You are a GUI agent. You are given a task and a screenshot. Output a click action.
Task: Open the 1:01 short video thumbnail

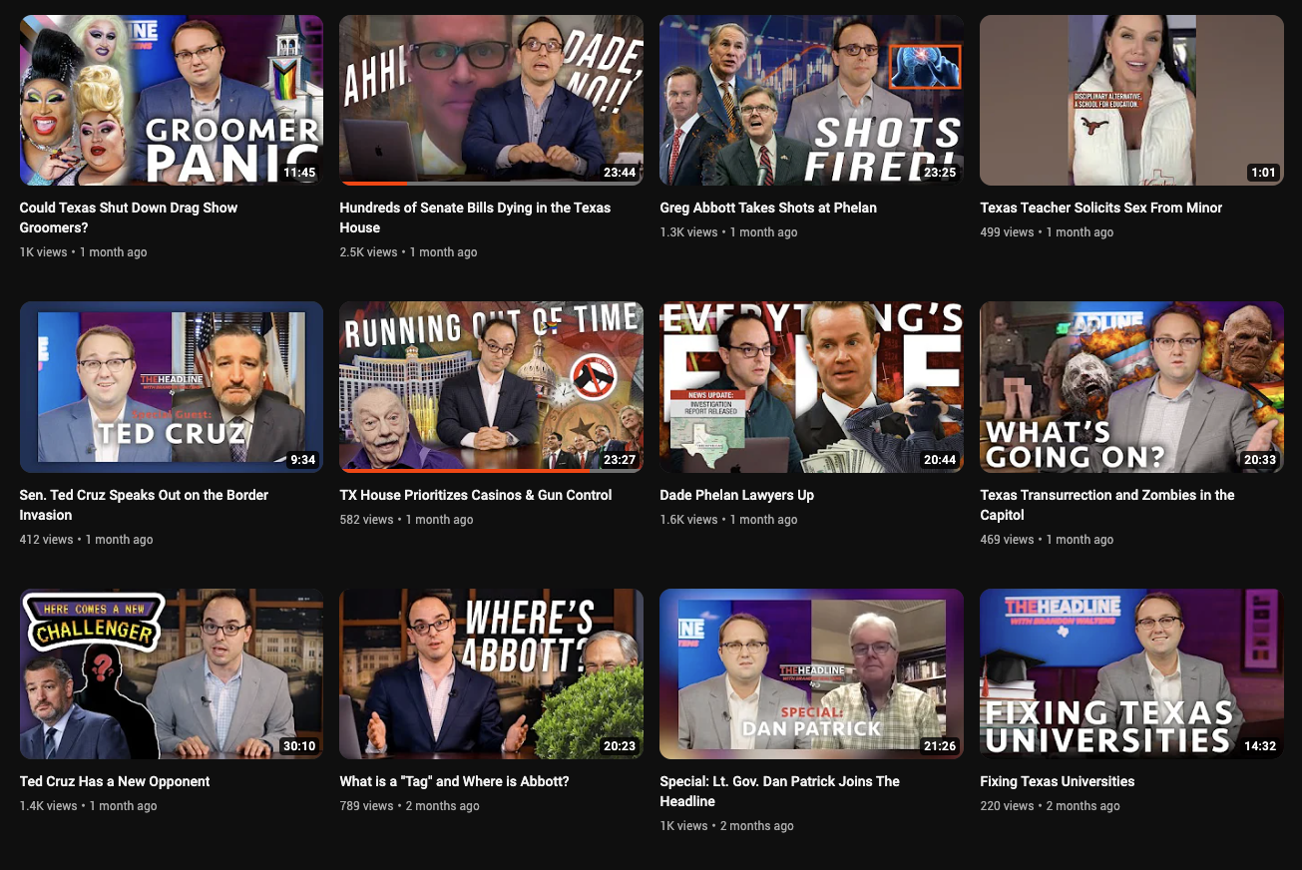point(1131,100)
